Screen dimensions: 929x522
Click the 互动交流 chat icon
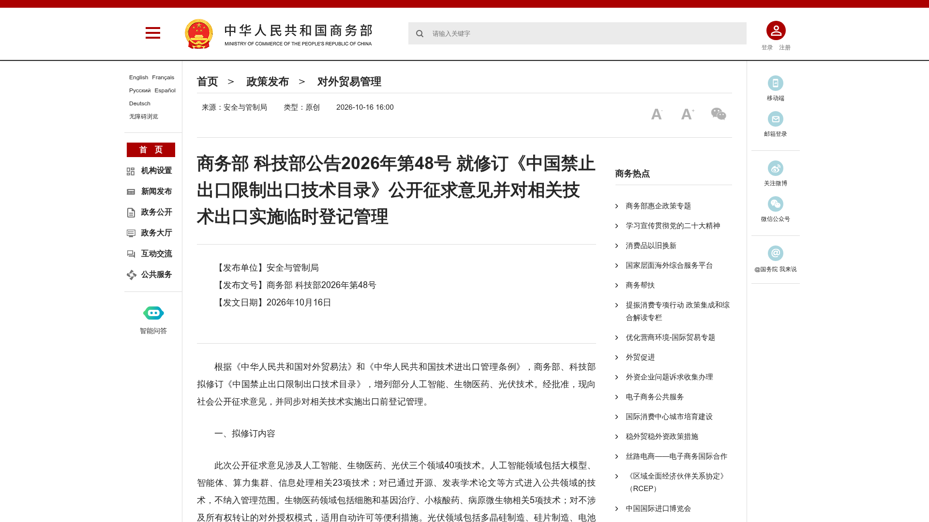[x=131, y=254]
